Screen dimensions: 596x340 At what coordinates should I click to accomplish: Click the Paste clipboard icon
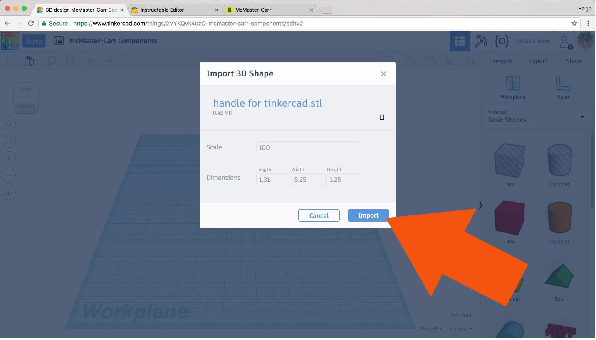(29, 61)
